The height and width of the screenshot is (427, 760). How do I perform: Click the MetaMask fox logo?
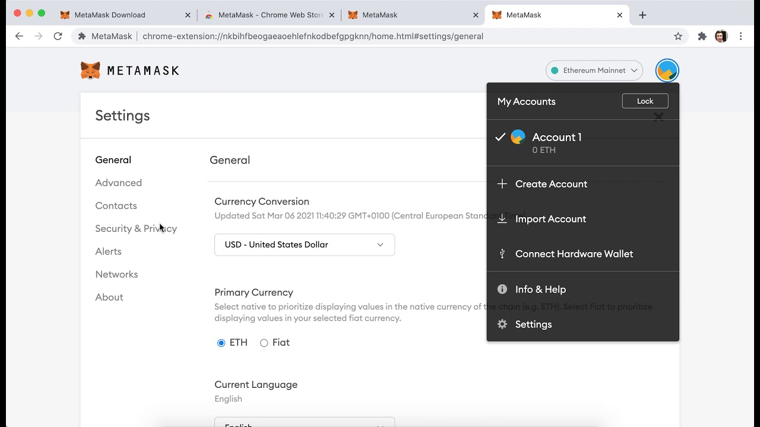[90, 71]
